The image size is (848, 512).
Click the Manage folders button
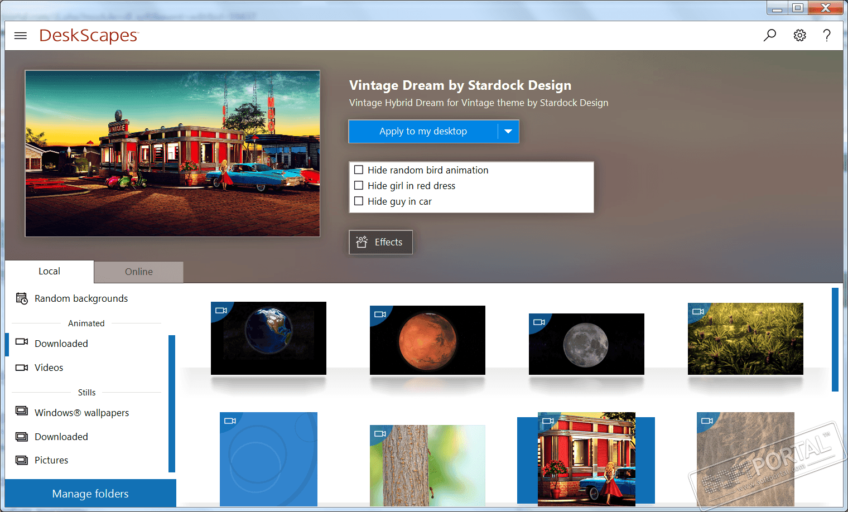click(x=90, y=494)
